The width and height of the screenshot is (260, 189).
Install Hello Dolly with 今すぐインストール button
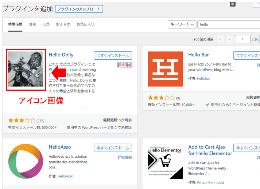pyautogui.click(x=113, y=56)
